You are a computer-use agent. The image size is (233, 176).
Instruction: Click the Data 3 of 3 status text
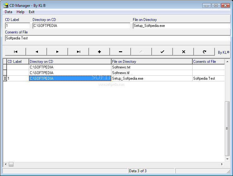point(138,171)
